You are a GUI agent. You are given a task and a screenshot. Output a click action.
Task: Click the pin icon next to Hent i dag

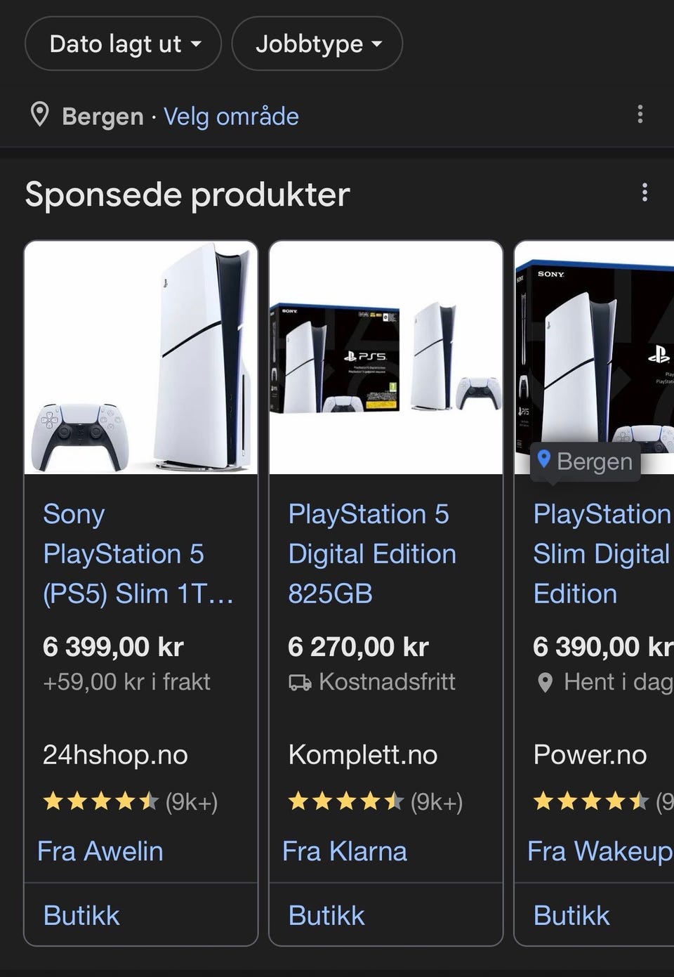tap(545, 682)
